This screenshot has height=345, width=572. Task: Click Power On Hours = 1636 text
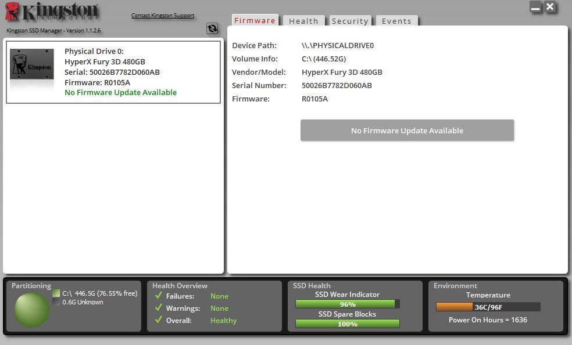point(488,320)
